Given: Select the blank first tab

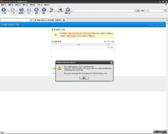Looking at the screenshot, I should 17,20.
